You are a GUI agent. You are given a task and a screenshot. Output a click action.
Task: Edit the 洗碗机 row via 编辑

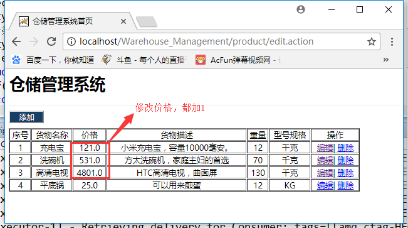(x=325, y=160)
